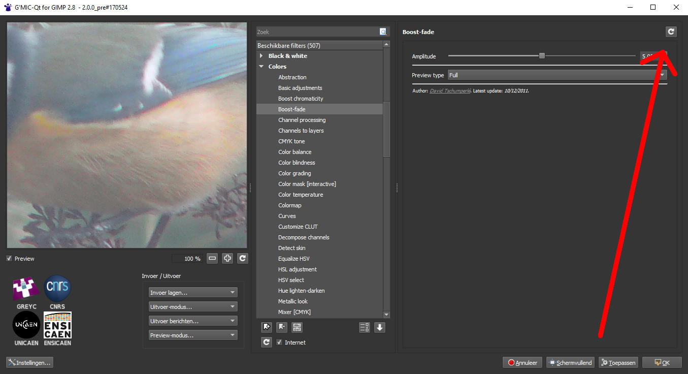The width and height of the screenshot is (688, 374).
Task: Click the refresh icon beside the Internet checkbox
Action: 267,342
